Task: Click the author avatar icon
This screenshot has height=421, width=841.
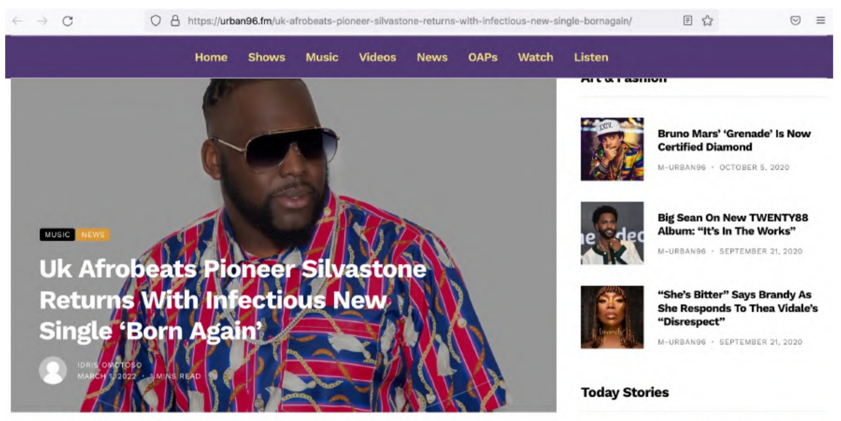Action: pos(53,370)
